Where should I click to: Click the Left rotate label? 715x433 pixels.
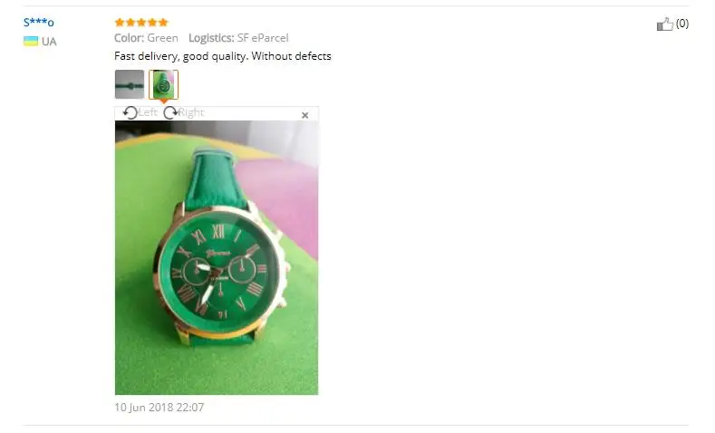[x=148, y=112]
